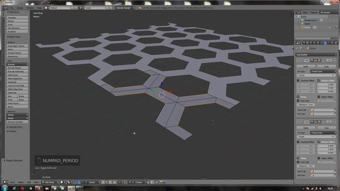Open the Global orientation dropdown
340x191 pixels.
[x=93, y=183]
